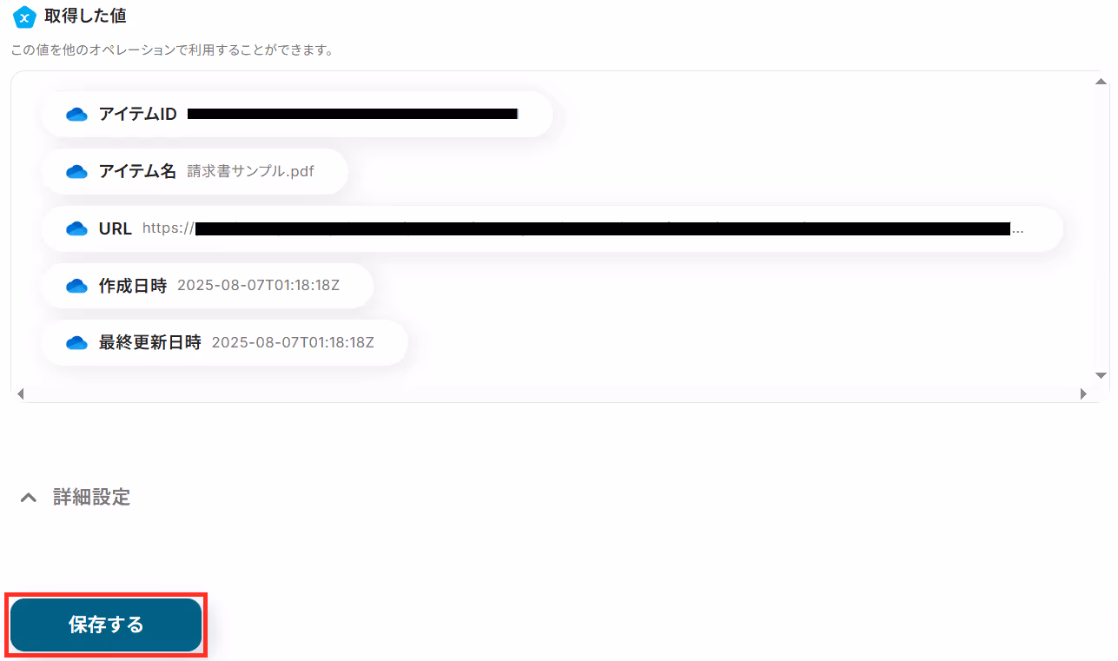Collapse the 詳細設定 section using its chevron
Viewport: 1118px width, 661px height.
pos(29,498)
